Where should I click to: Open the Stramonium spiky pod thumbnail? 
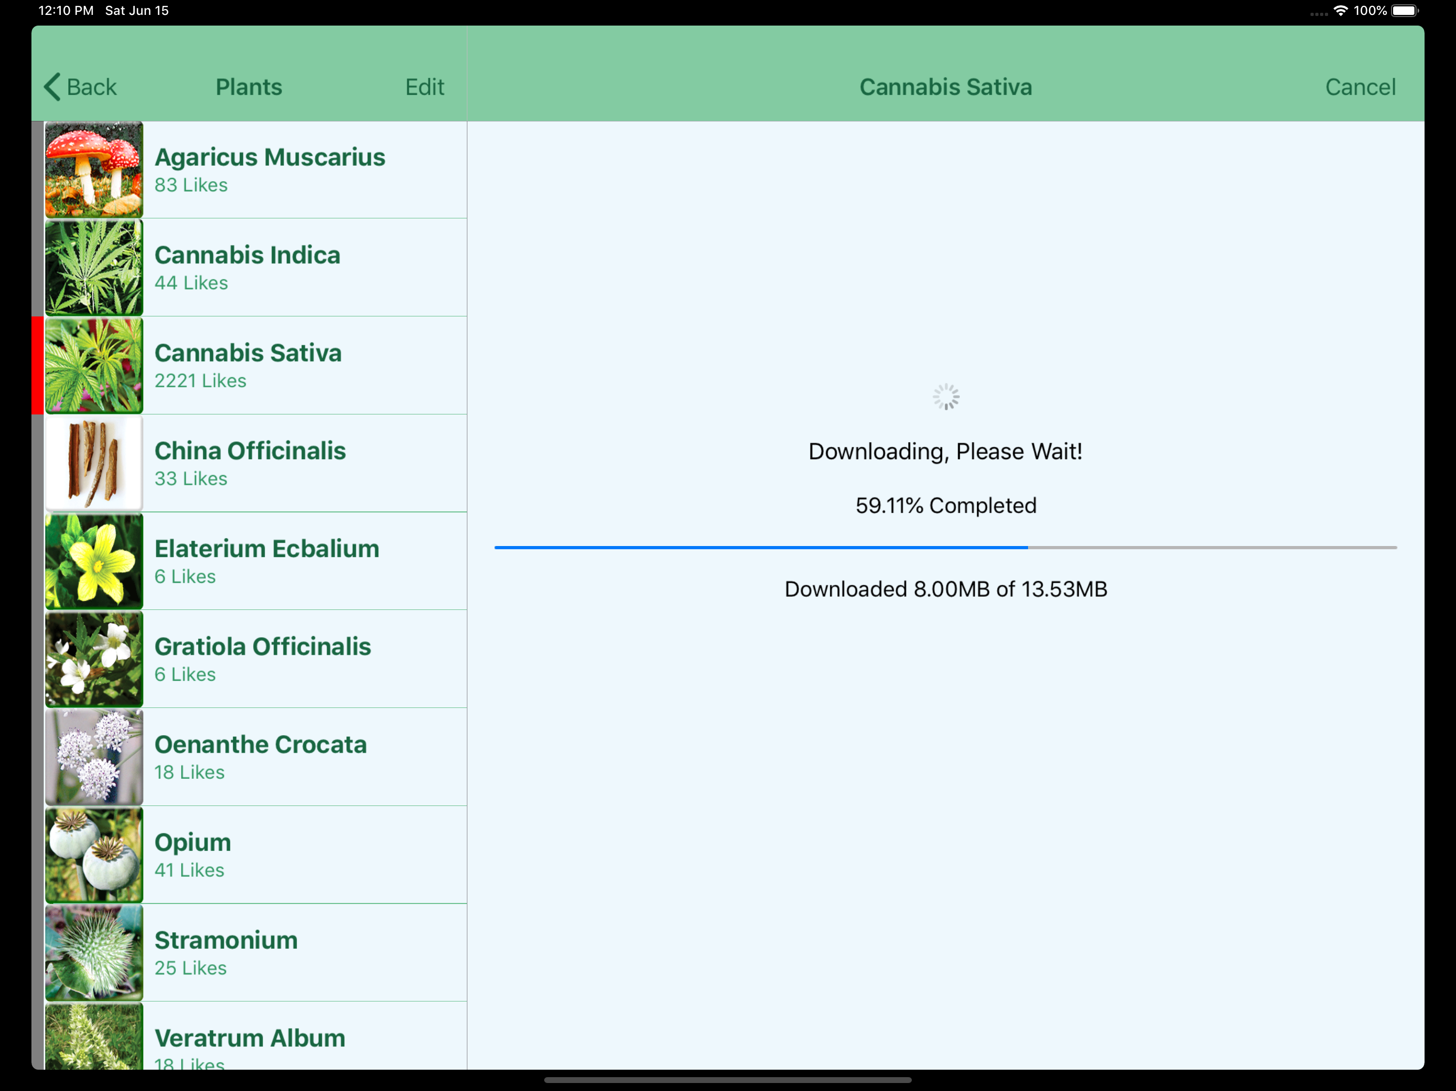94,953
